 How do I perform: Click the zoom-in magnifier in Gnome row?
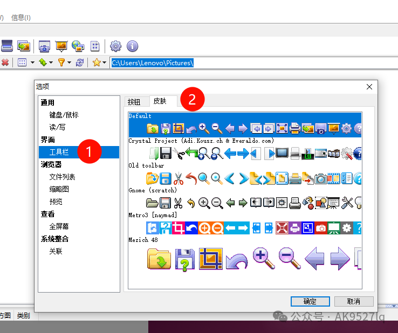click(204, 203)
